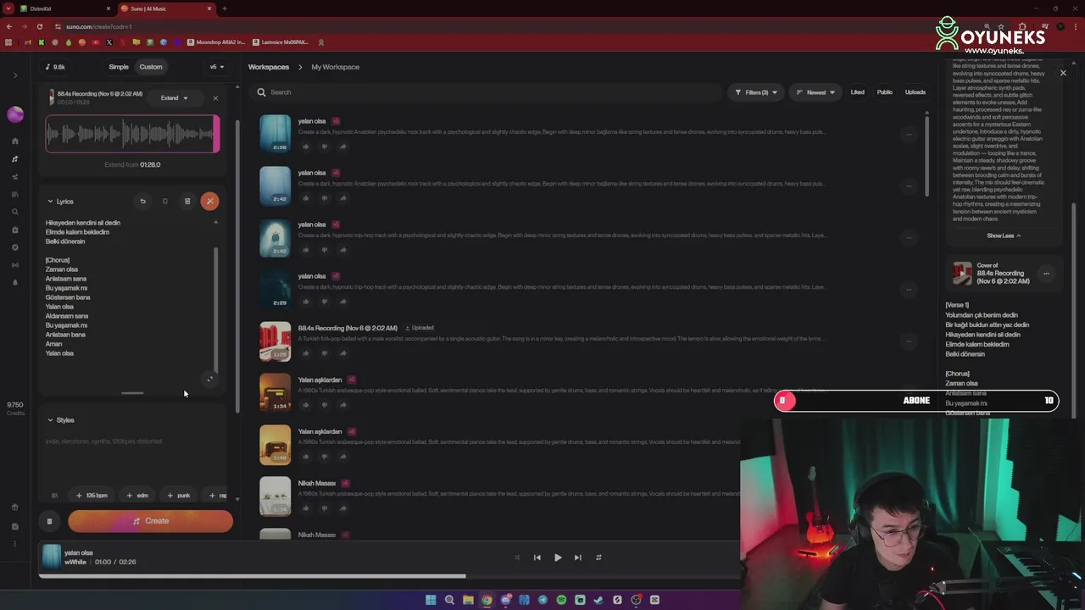1085x610 pixels.
Task: Toggle repeat in the player
Action: 598,557
